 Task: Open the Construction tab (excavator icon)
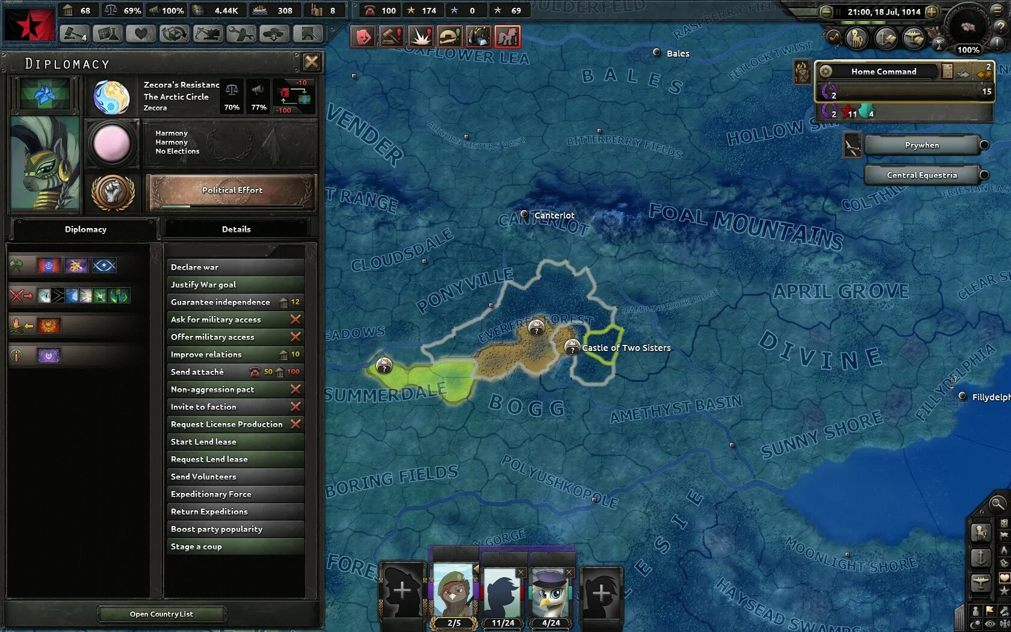[x=208, y=33]
